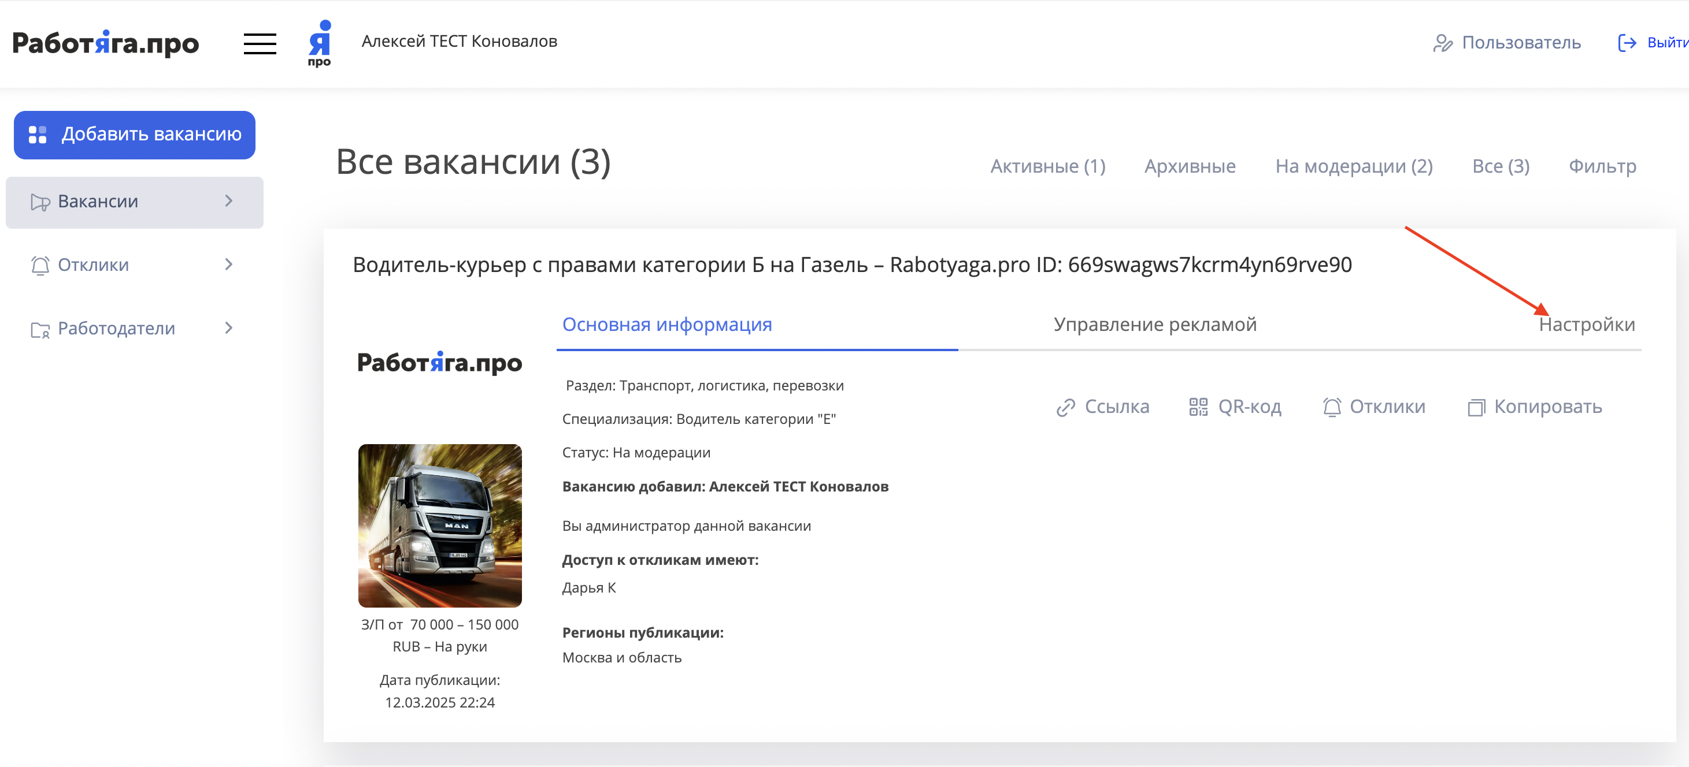Open the Работодатели sidebar item
Viewport: 1689px width, 767px height.
(135, 329)
